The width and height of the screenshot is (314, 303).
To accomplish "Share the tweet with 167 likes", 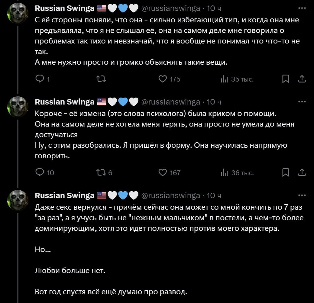I will [x=302, y=172].
